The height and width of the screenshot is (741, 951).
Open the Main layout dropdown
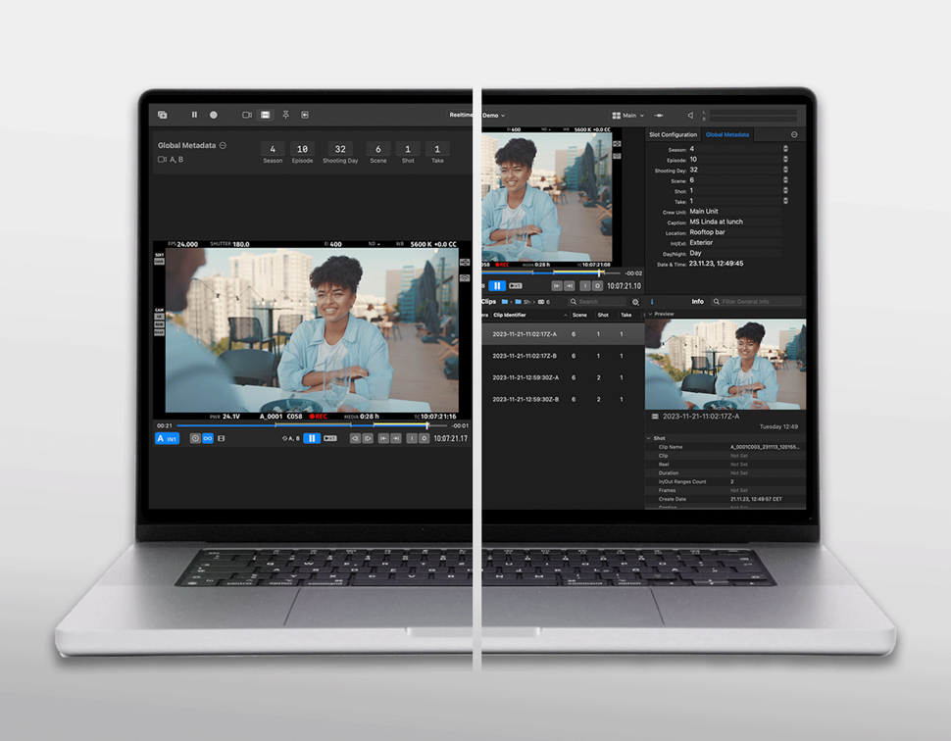[628, 116]
